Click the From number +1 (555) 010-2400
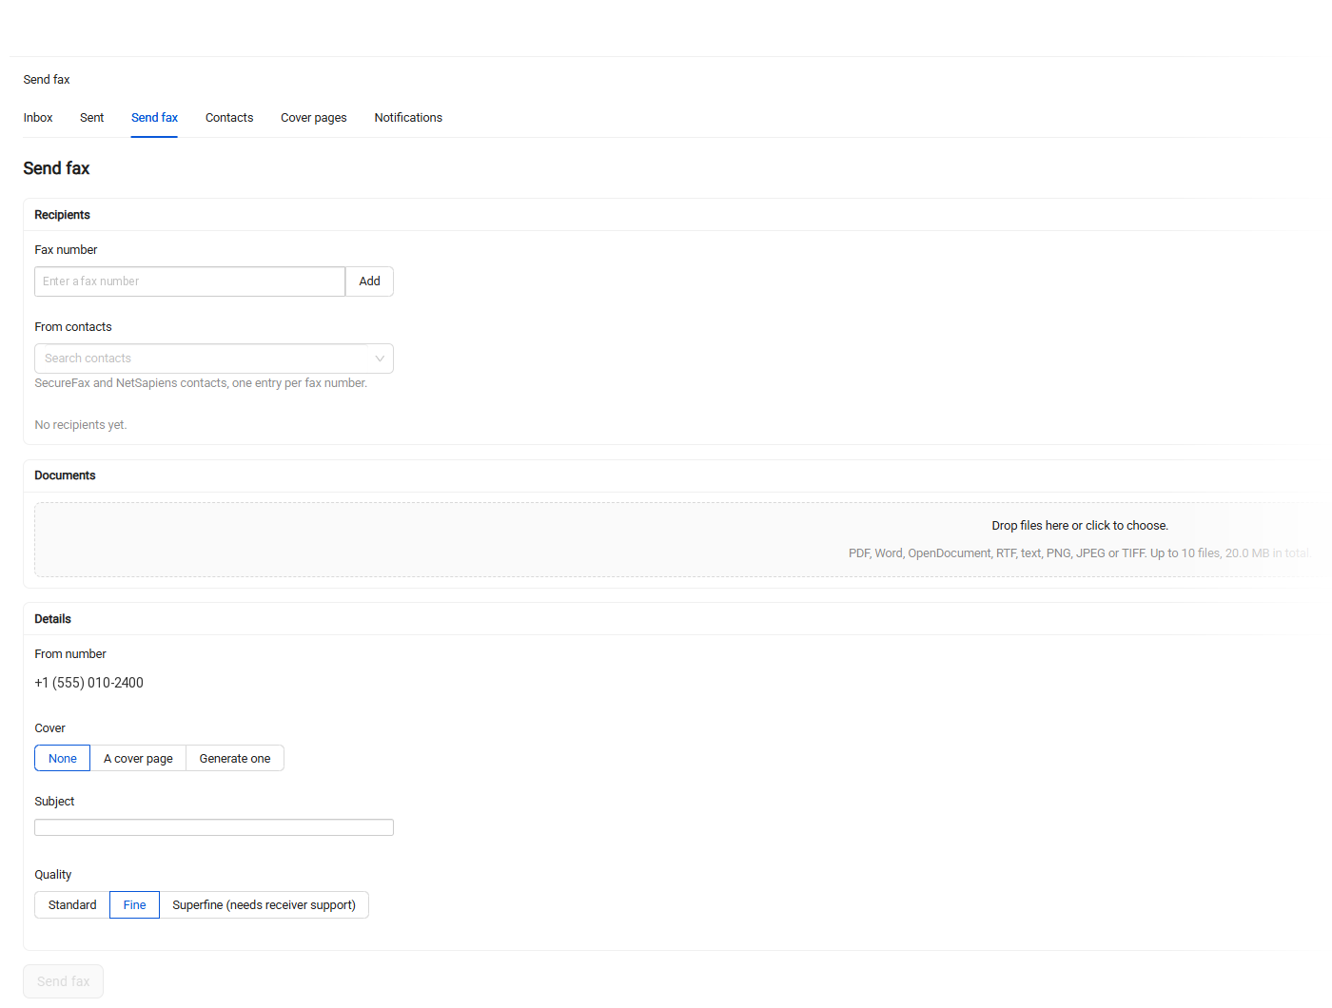The height and width of the screenshot is (1008, 1332). [89, 683]
